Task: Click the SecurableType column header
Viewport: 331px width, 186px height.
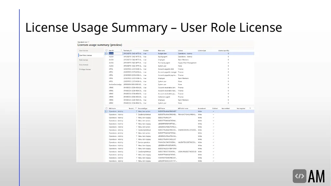Action: pos(143,108)
